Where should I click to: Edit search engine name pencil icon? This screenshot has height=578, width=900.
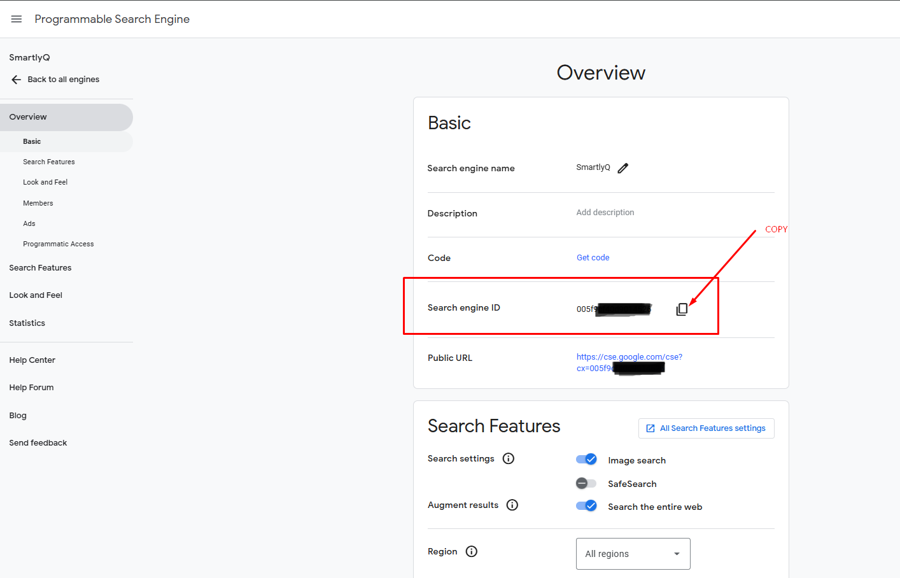pos(623,168)
